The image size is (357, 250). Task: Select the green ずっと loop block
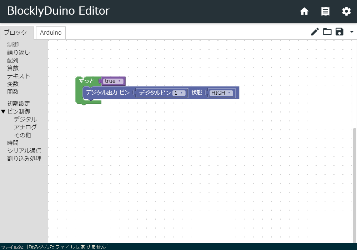87,81
